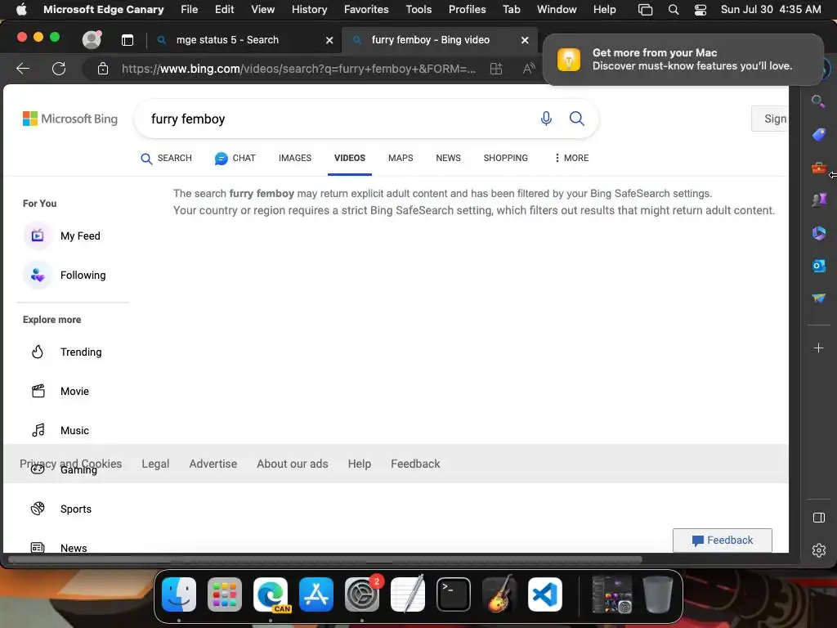Close the 'furry femboy - Bing video' tab
This screenshot has width=837, height=628.
coord(525,40)
